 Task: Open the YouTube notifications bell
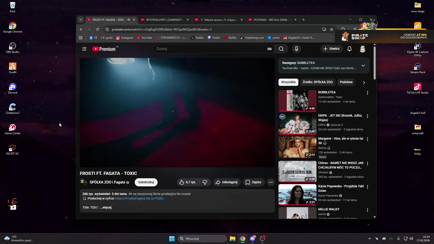click(349, 49)
